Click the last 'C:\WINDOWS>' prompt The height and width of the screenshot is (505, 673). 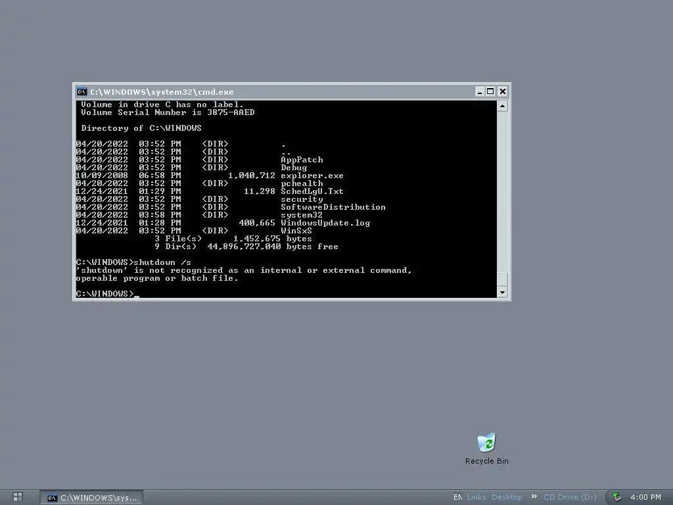pos(104,294)
